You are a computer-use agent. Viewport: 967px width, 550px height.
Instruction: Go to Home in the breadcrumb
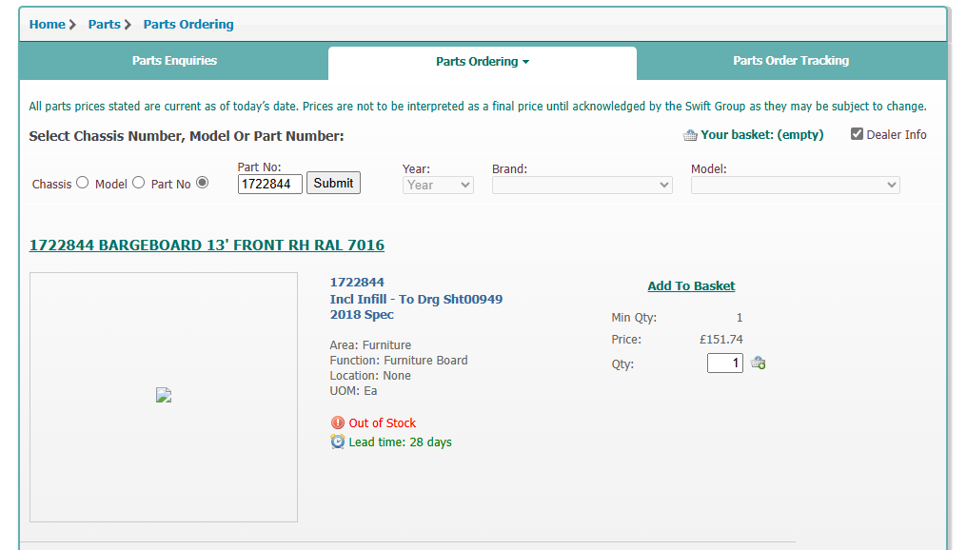coord(47,24)
